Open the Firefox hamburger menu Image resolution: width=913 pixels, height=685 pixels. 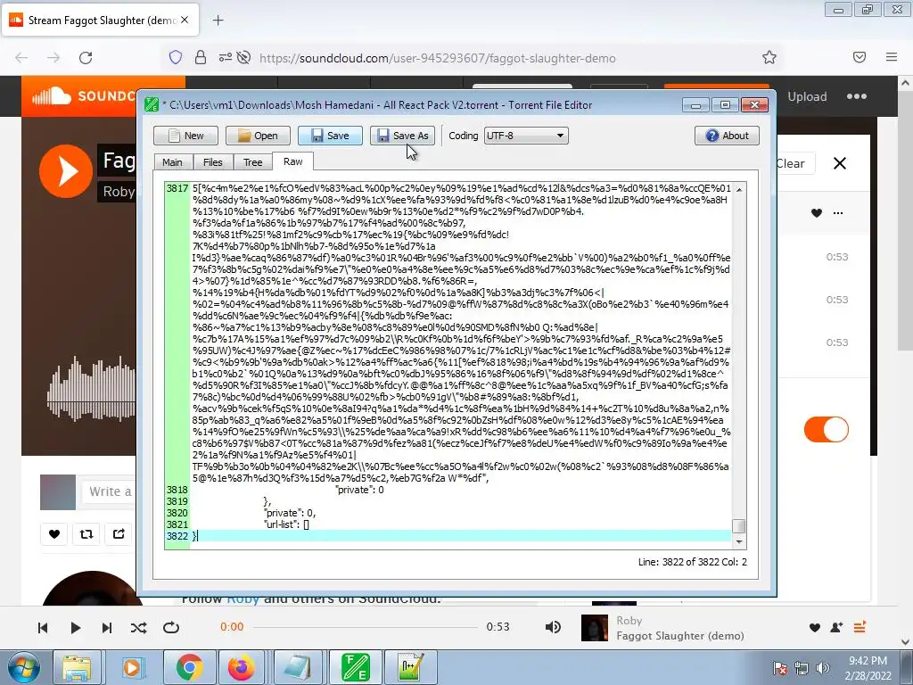coord(892,57)
